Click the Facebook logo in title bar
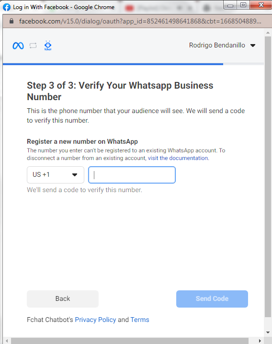 7,7
